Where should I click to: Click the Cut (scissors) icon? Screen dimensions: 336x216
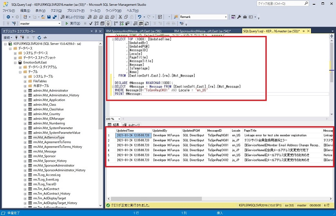[x=120, y=17]
